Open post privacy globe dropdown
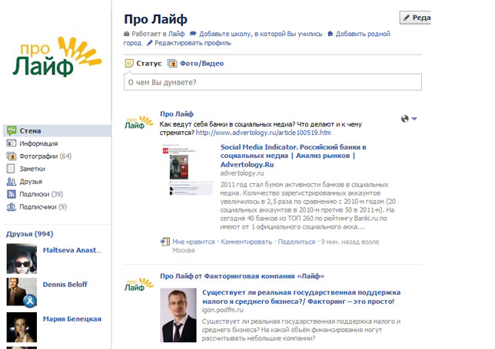The width and height of the screenshot is (495, 349). point(409,119)
